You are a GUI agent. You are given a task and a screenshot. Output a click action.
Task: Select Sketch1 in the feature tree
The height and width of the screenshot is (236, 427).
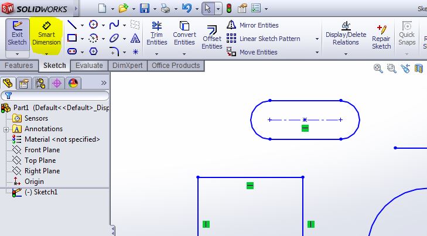coord(35,192)
